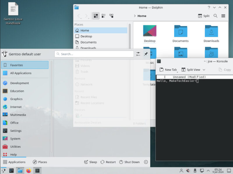Open the clipboard icon in the system tray

click(195, 171)
